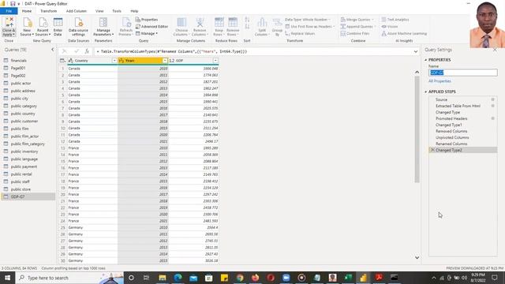
Task: Open the GDP column filter dropdown
Action: point(215,61)
